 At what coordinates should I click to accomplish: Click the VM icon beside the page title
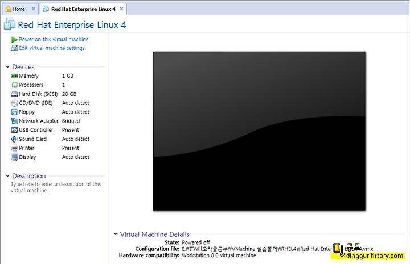(x=10, y=24)
